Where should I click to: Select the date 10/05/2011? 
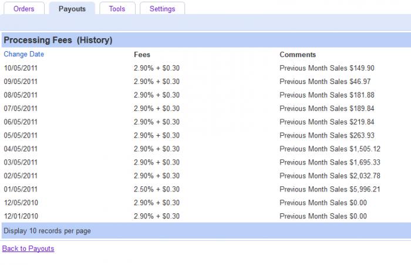tap(21, 68)
